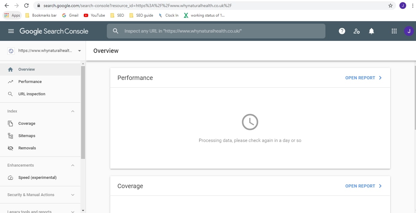Open the Help question mark
The height and width of the screenshot is (213, 416).
(x=342, y=31)
